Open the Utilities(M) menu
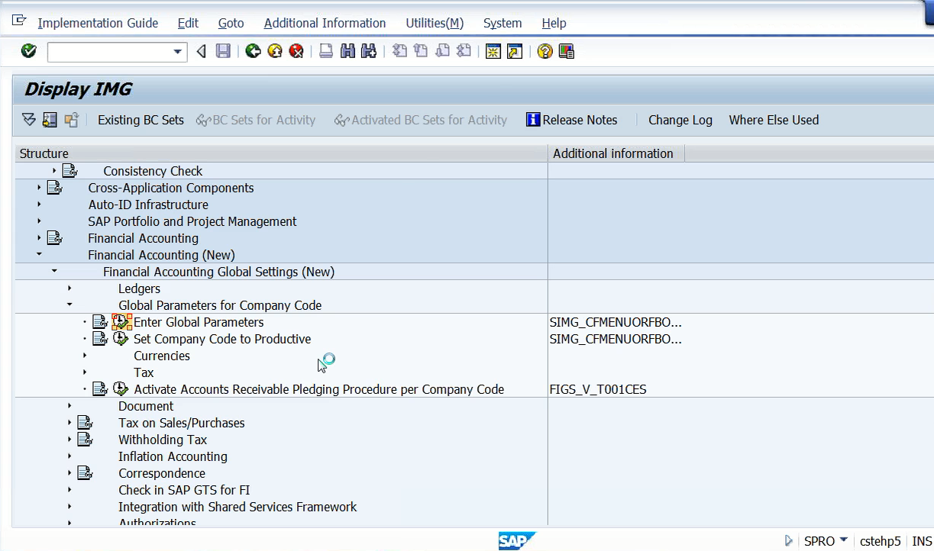 pyautogui.click(x=435, y=23)
